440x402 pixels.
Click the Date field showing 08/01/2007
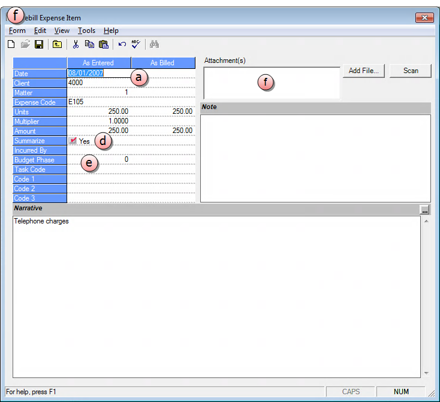86,73
